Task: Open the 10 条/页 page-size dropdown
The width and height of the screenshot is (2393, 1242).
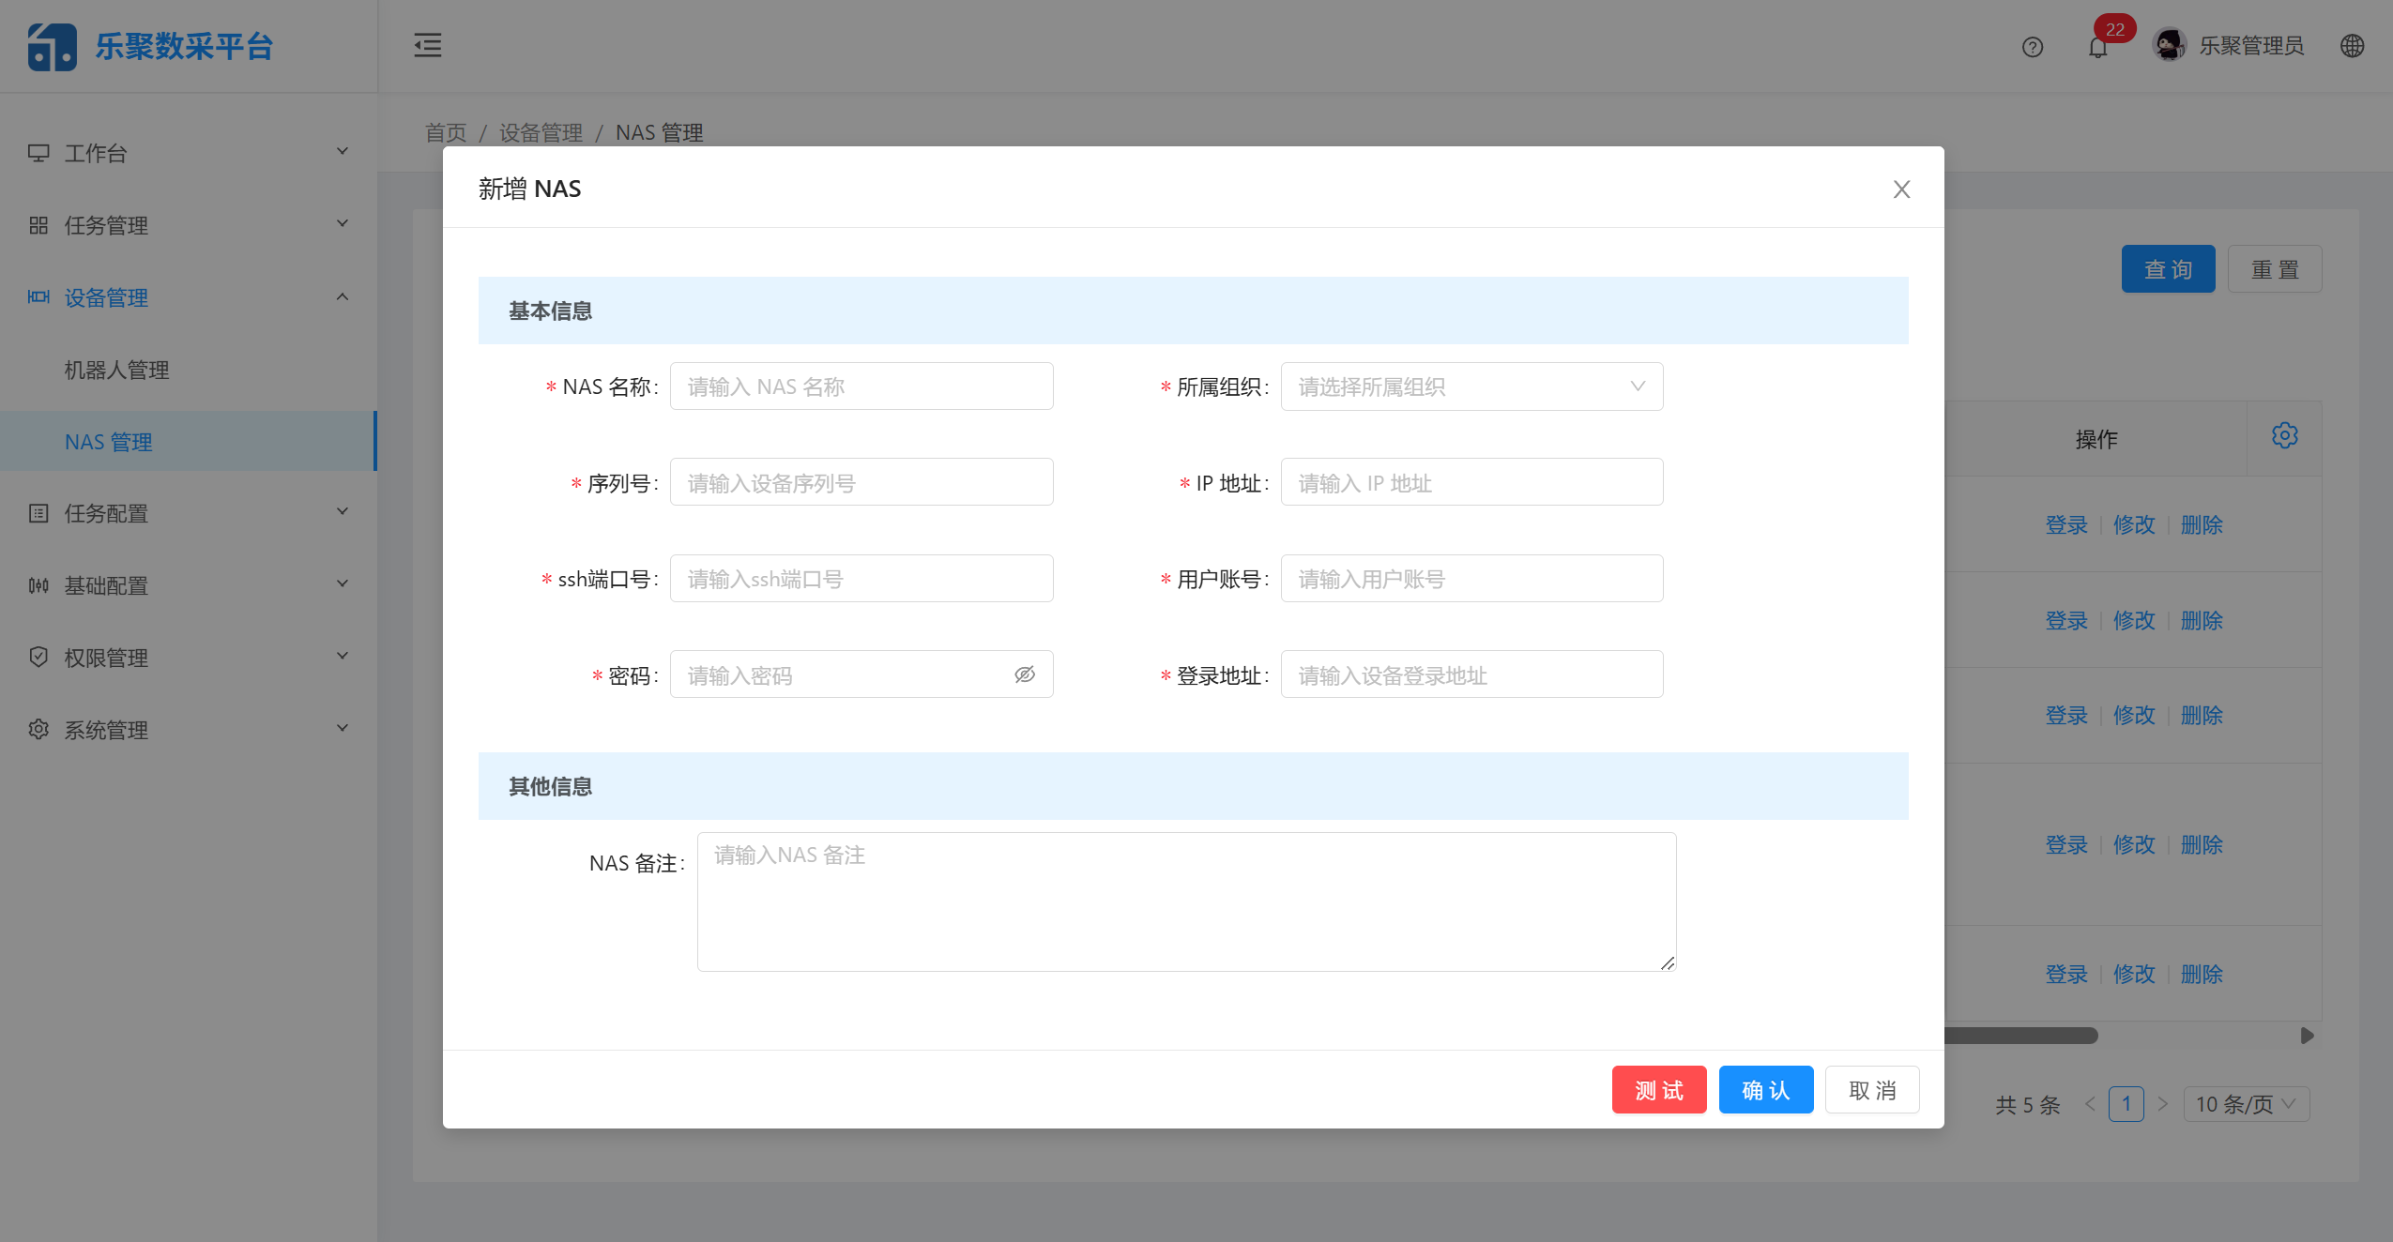Action: tap(2244, 1104)
